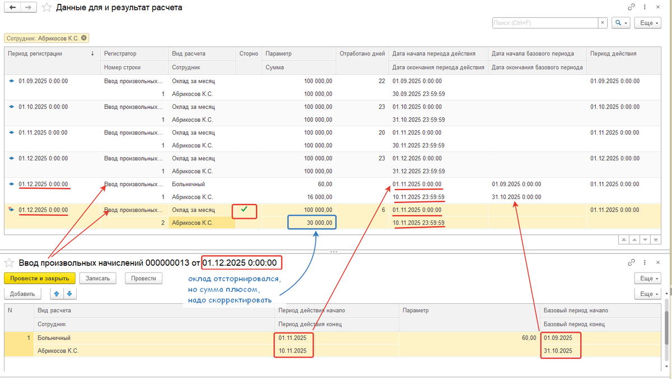Click the 'Отработано дней' column header
Viewport: 672px width, 379px height.
click(362, 54)
